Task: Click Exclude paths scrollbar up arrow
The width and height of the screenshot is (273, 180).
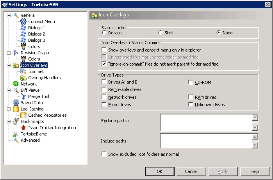Action: click(255, 118)
